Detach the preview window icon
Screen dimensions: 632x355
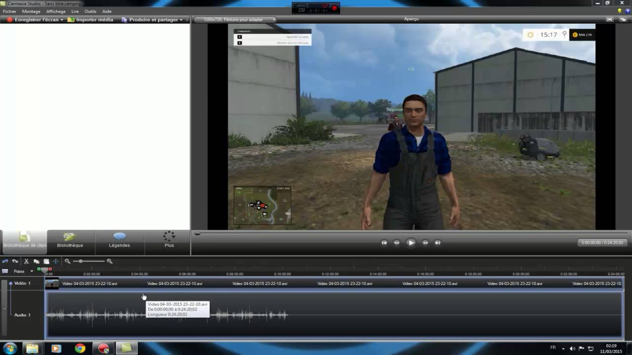[623, 19]
